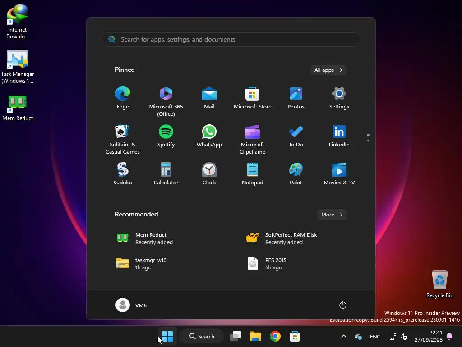Open Microsoft Store from pinned apps

(253, 98)
